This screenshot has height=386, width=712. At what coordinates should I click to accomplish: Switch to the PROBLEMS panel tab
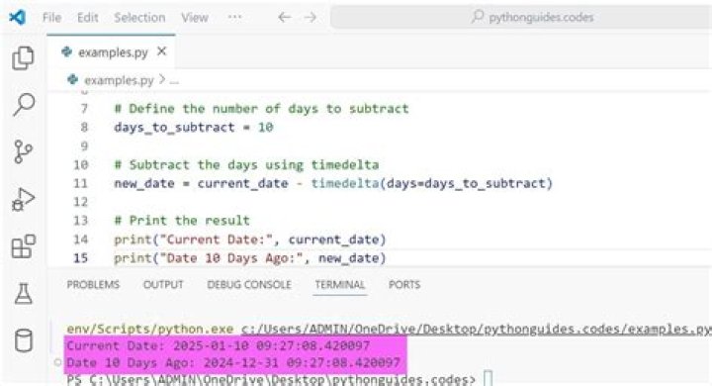(93, 285)
